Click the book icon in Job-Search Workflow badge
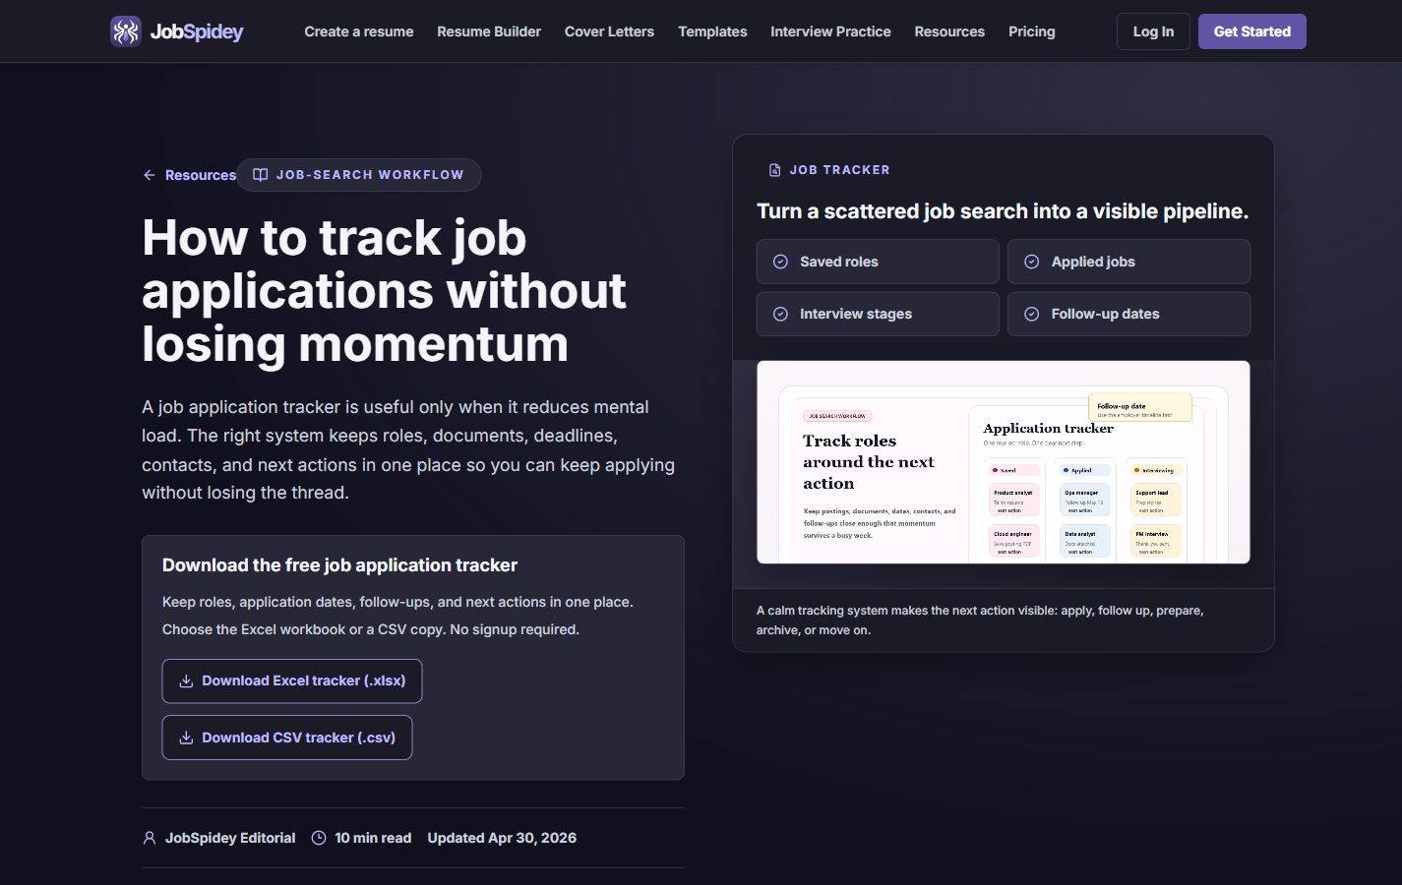Viewport: 1402px width, 885px height. point(261,175)
